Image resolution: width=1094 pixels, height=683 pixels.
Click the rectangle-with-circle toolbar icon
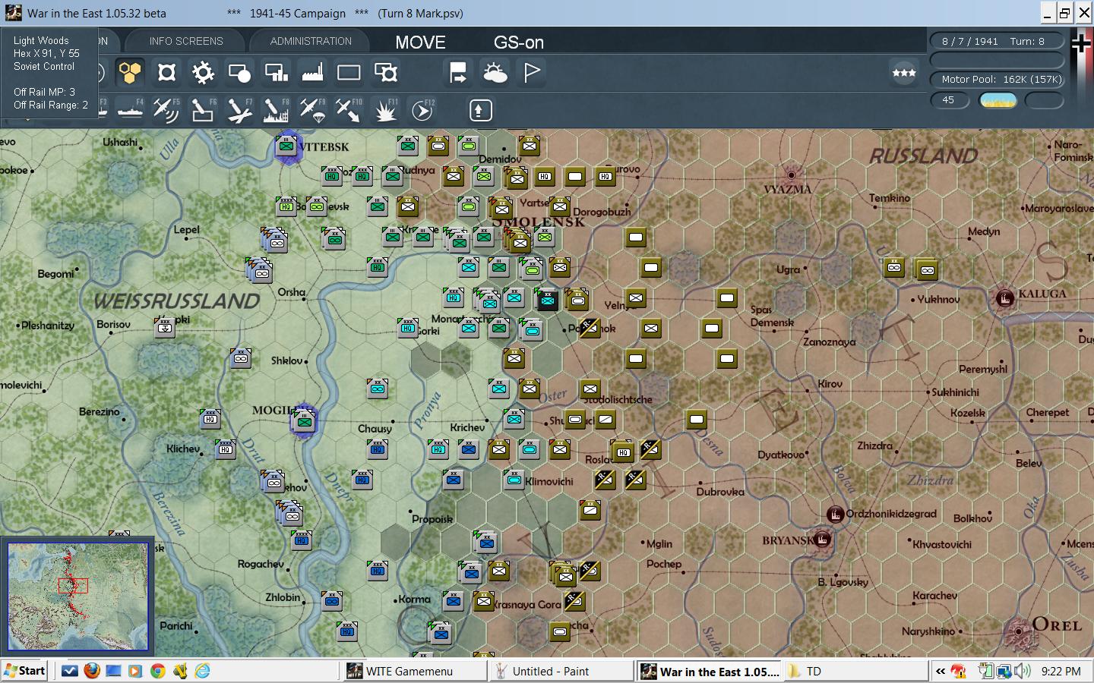(x=239, y=73)
